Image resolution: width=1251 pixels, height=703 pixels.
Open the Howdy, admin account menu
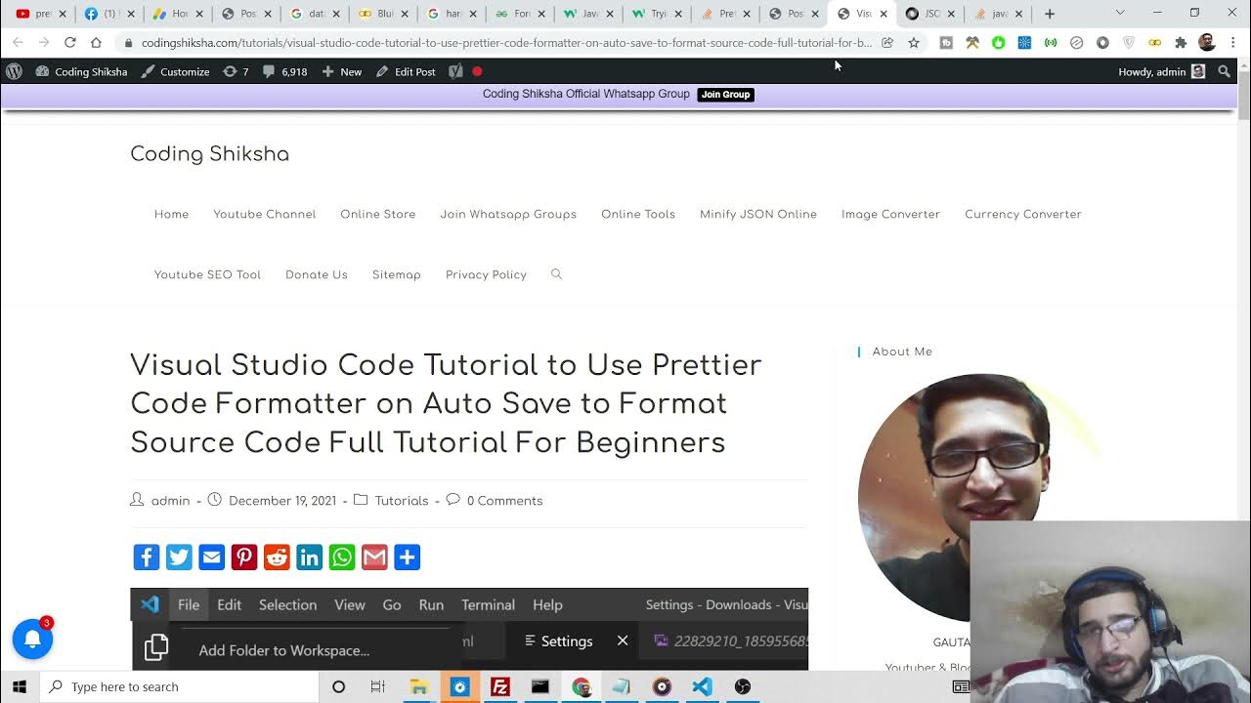coord(1160,72)
